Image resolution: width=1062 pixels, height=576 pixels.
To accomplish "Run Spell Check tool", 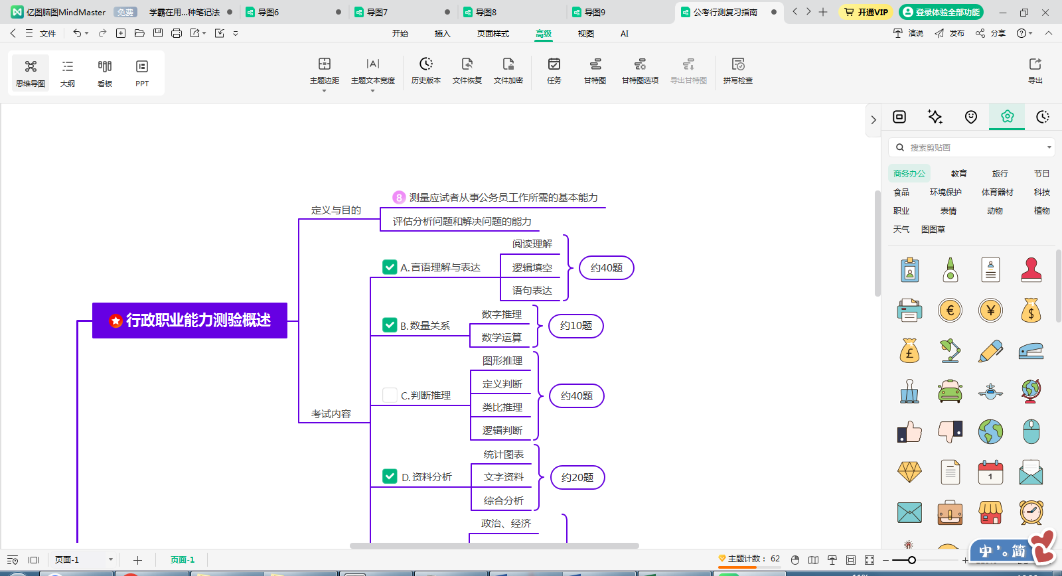I will tap(738, 70).
